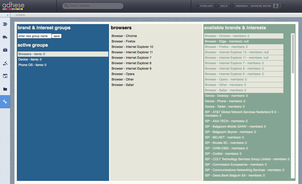Screen dimensions: 302x184
Task: Click the code folder icon in the sidebar
Action: click(x=5, y=89)
